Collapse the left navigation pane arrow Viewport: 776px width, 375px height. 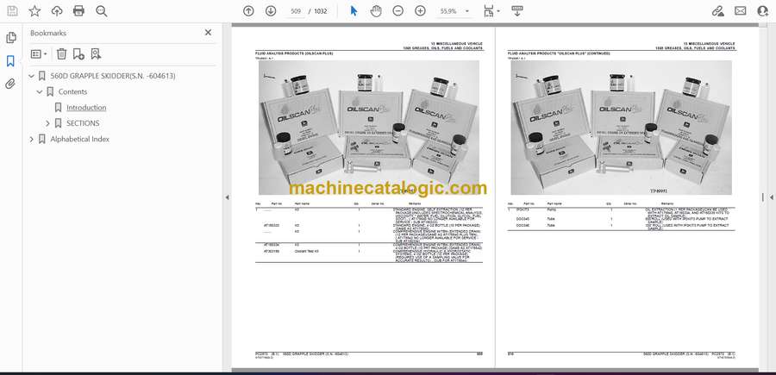click(x=227, y=197)
